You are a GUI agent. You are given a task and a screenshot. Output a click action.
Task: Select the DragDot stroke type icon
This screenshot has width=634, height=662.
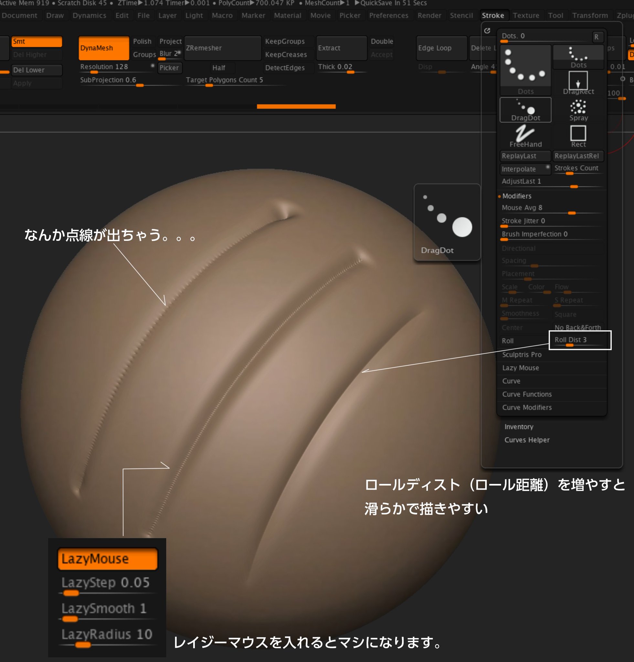click(525, 110)
